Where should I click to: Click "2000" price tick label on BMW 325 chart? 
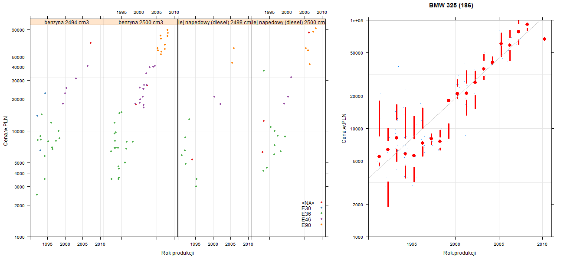357,205
